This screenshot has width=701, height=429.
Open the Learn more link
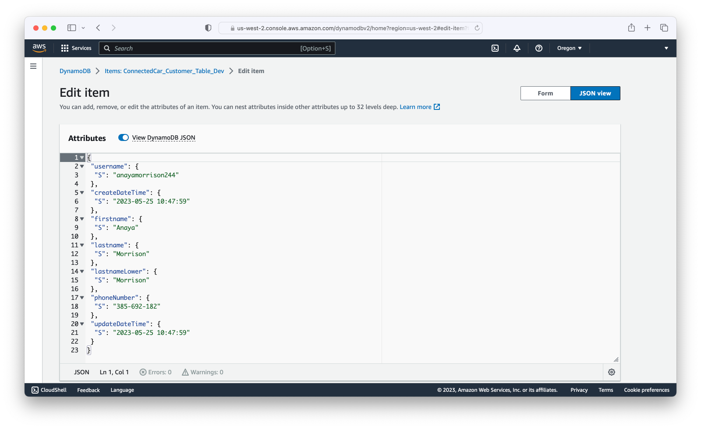[x=415, y=107]
